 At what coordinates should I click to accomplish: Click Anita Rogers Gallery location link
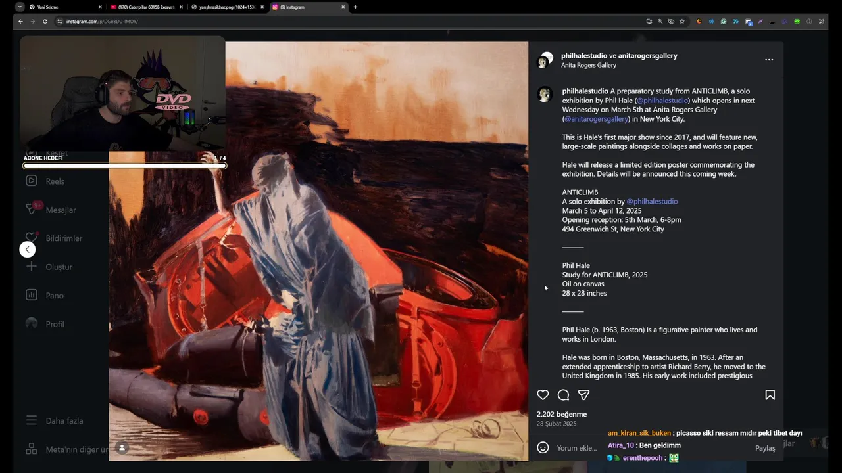588,65
